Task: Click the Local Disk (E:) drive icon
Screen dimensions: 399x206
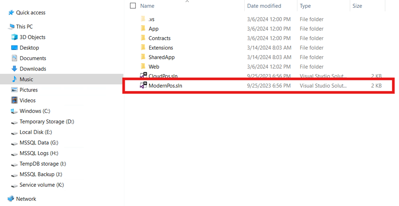Action: (14, 133)
